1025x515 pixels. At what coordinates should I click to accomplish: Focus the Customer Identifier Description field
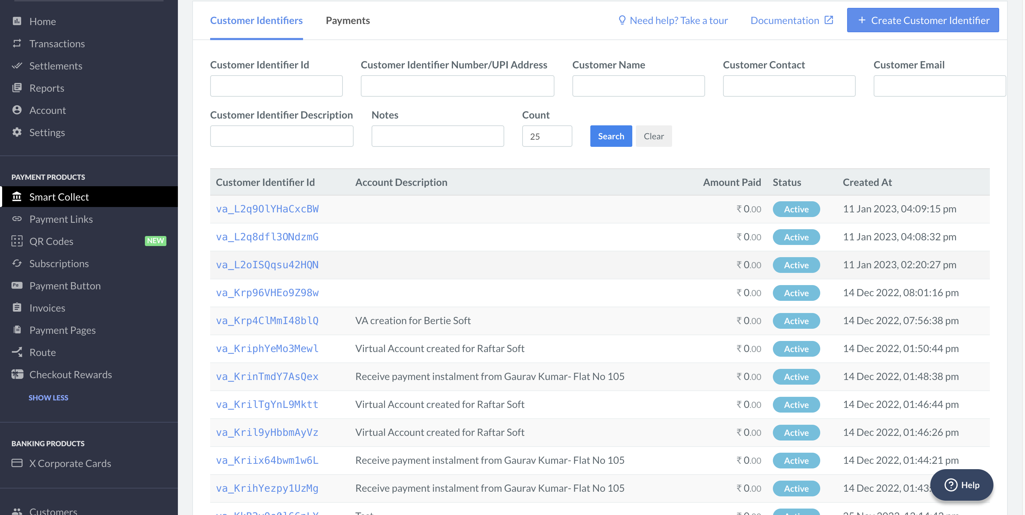(x=282, y=136)
